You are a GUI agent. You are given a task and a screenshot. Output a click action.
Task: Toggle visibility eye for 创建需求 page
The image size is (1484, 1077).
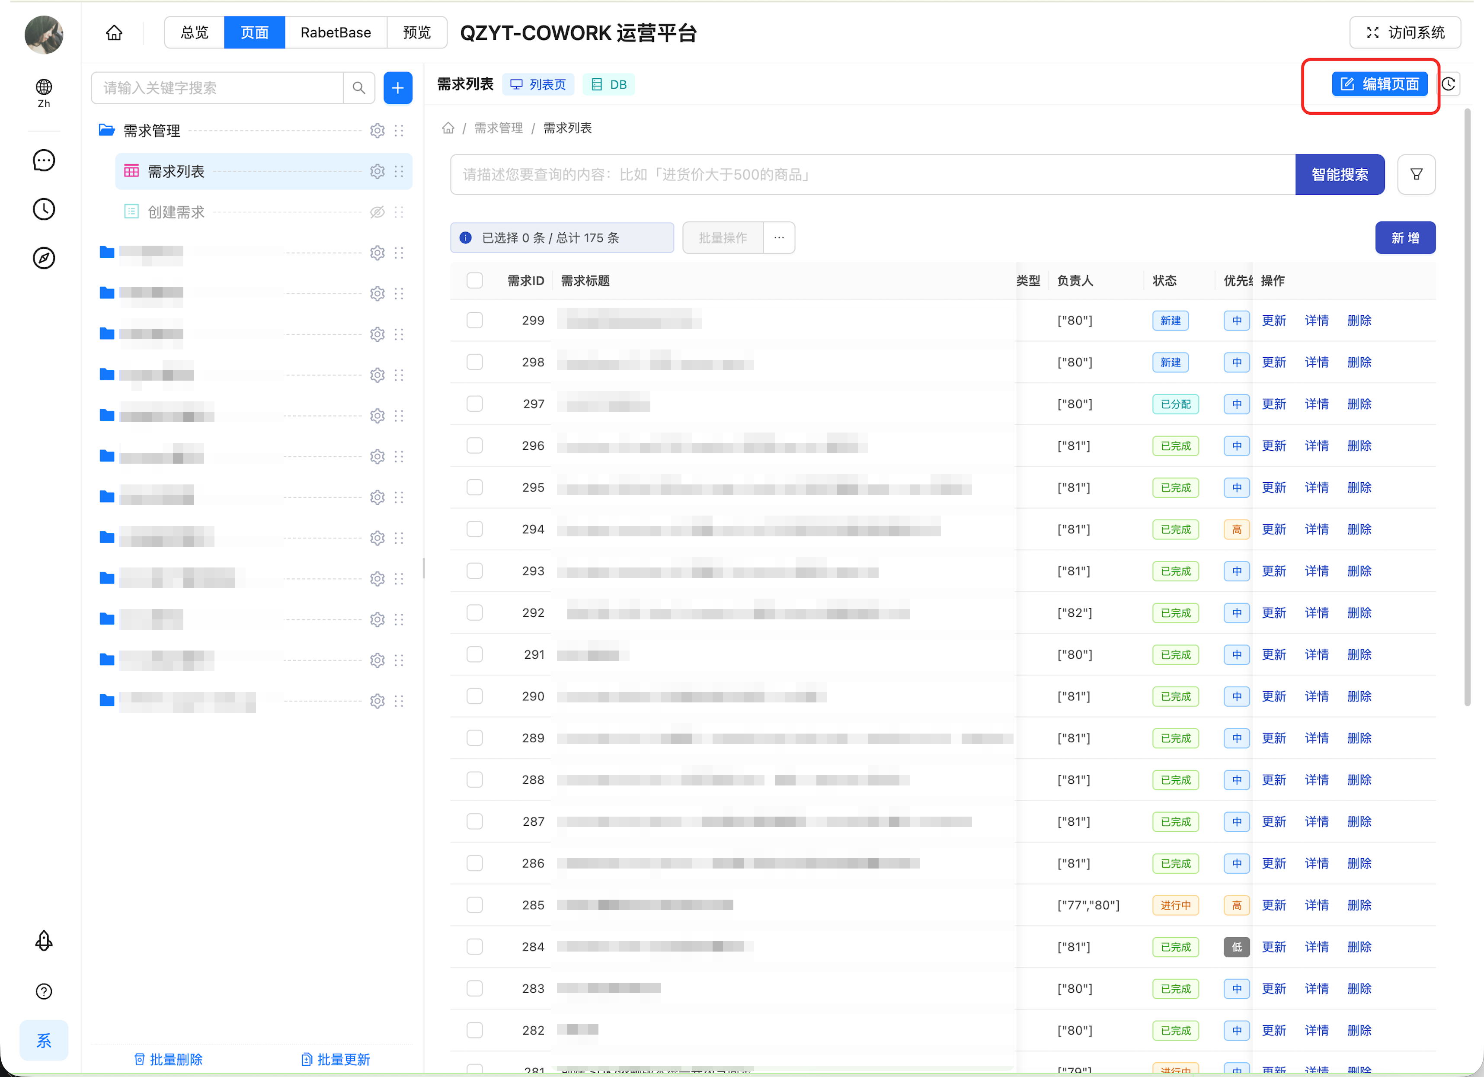tap(377, 212)
